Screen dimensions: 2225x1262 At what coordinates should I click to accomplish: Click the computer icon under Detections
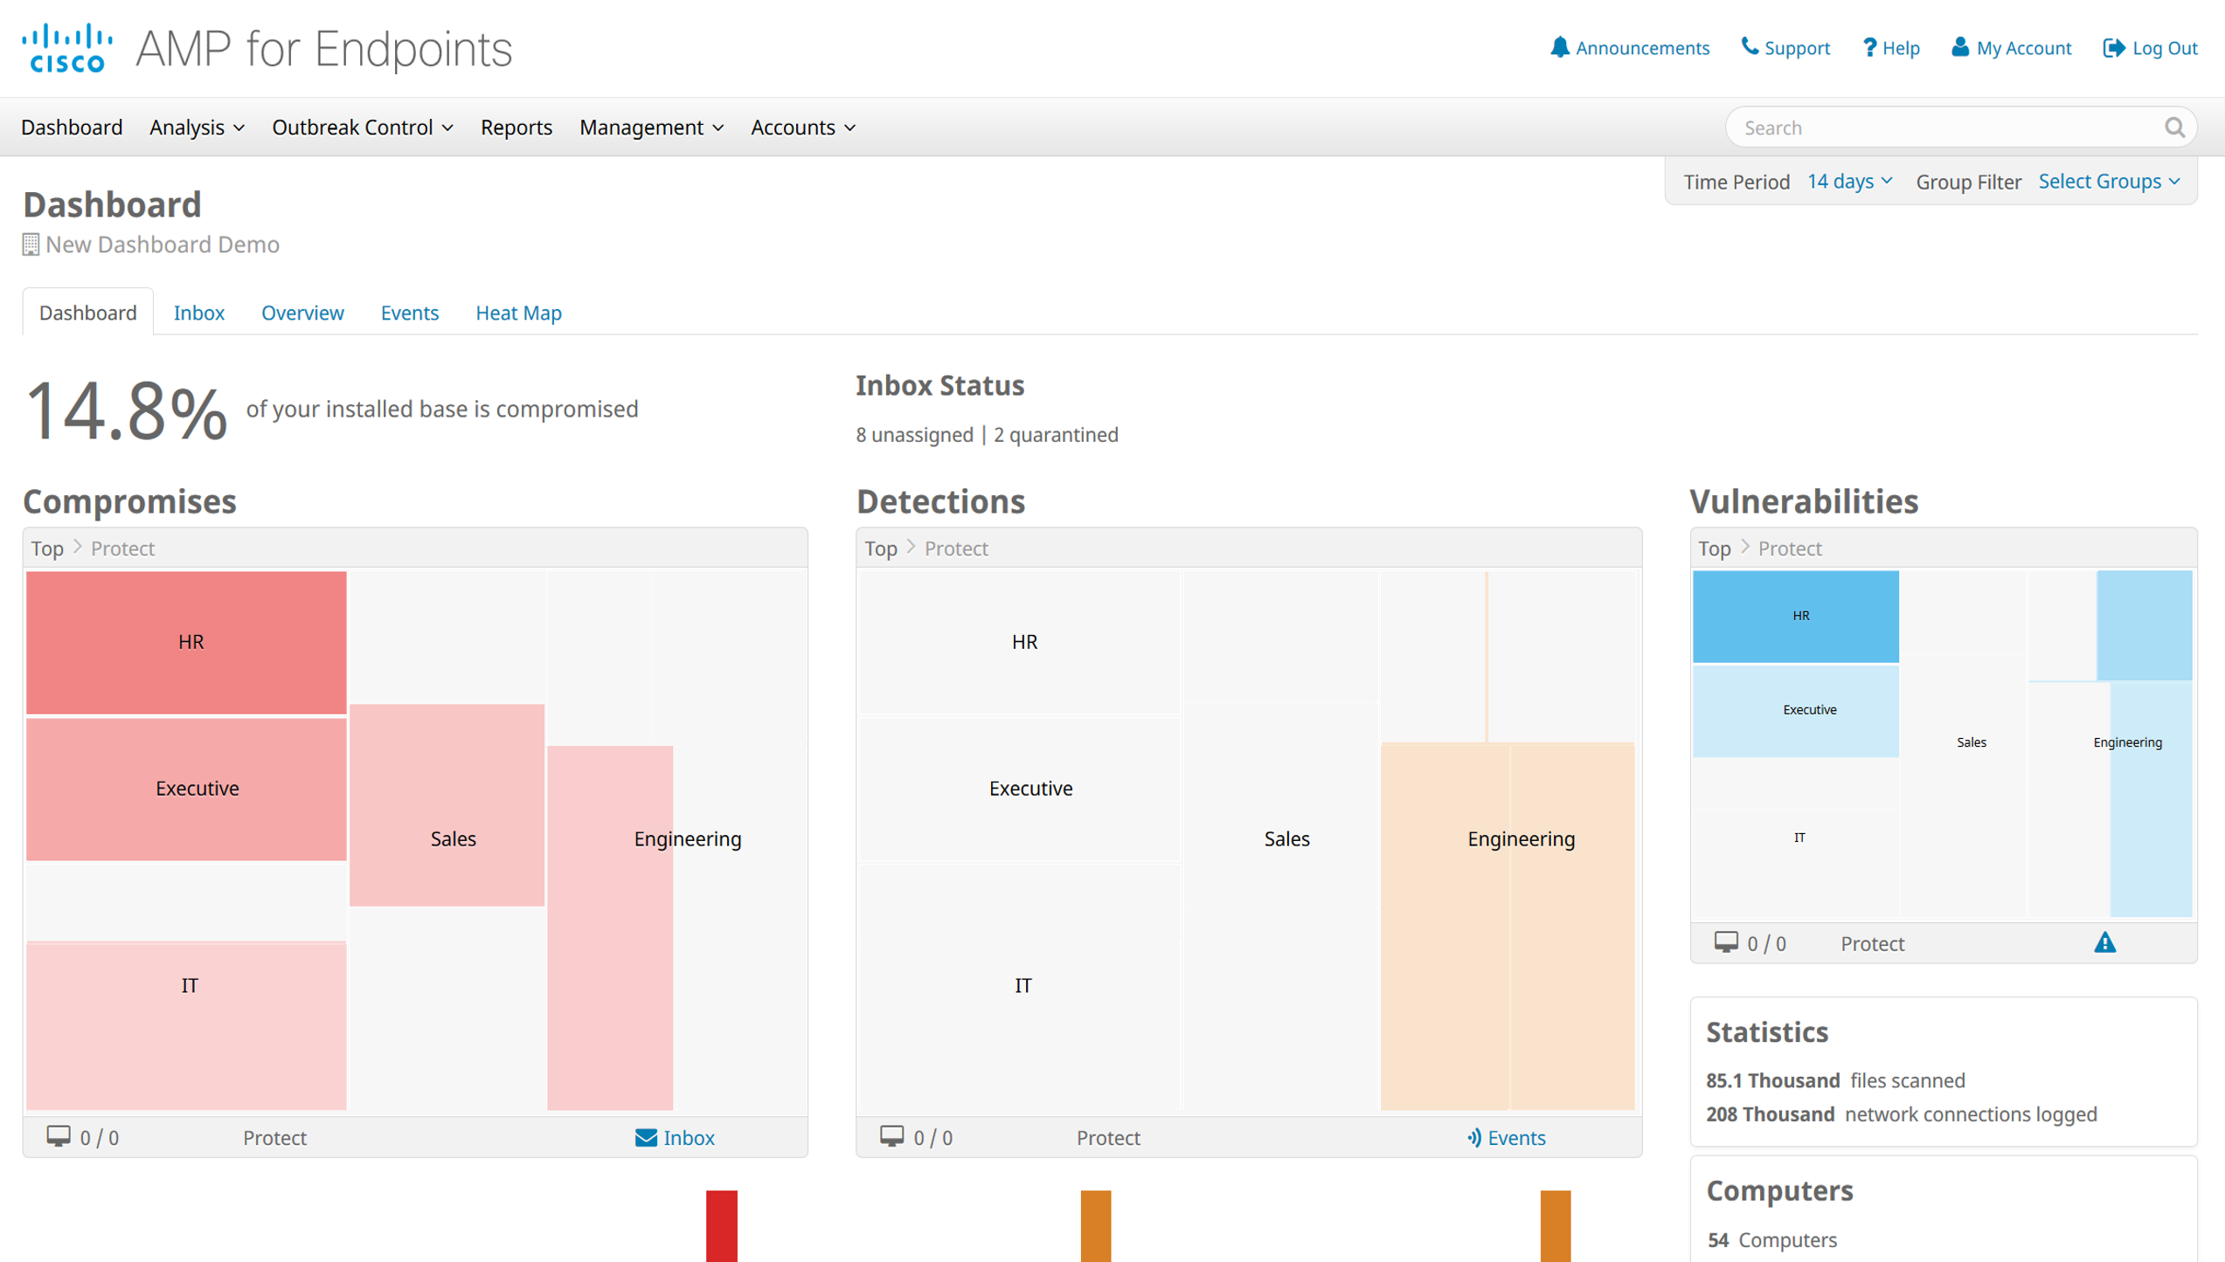[x=892, y=1136]
